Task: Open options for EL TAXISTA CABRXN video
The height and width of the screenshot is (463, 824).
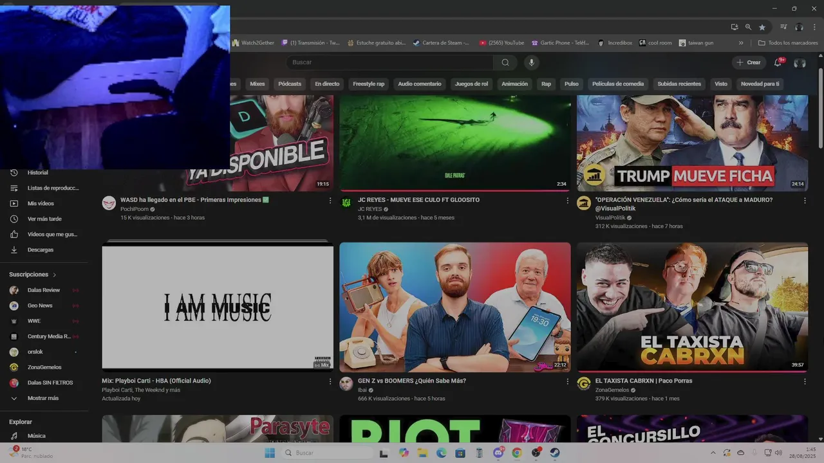Action: (x=805, y=381)
